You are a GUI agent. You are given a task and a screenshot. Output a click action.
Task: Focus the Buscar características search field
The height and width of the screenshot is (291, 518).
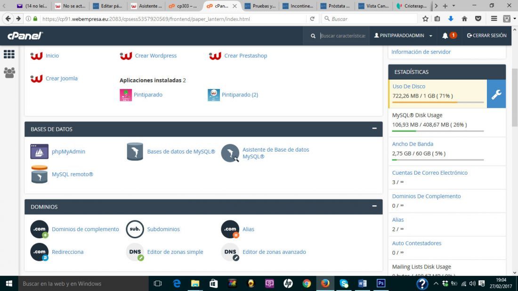click(343, 36)
